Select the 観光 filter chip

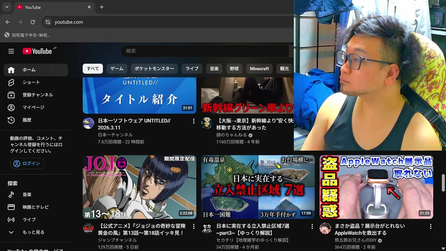pyautogui.click(x=285, y=69)
